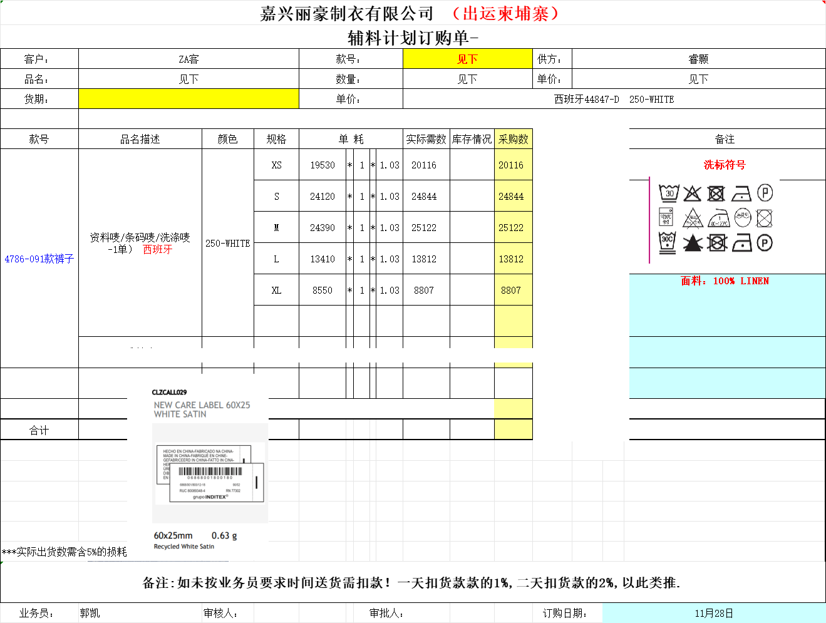Click the XL unit quantity 8550 cell
The image size is (826, 623).
(322, 291)
